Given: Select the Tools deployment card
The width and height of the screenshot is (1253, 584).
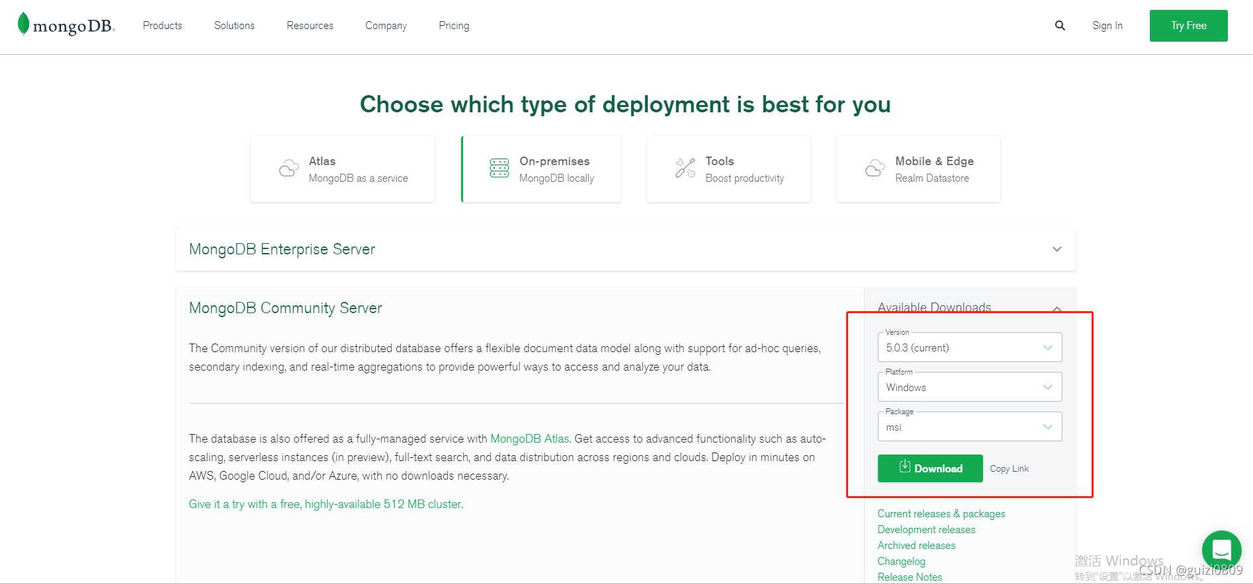Looking at the screenshot, I should 728,169.
